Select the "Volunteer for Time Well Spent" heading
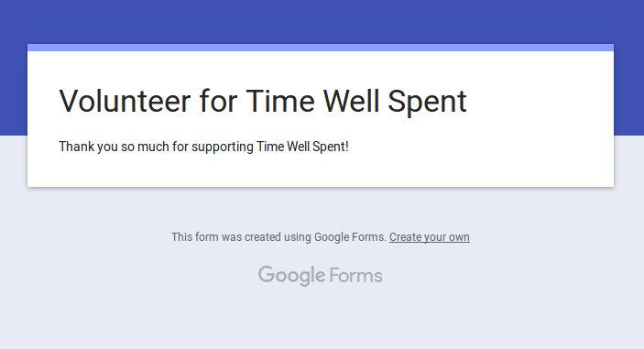Viewport: 644px width, 349px height. tap(263, 101)
